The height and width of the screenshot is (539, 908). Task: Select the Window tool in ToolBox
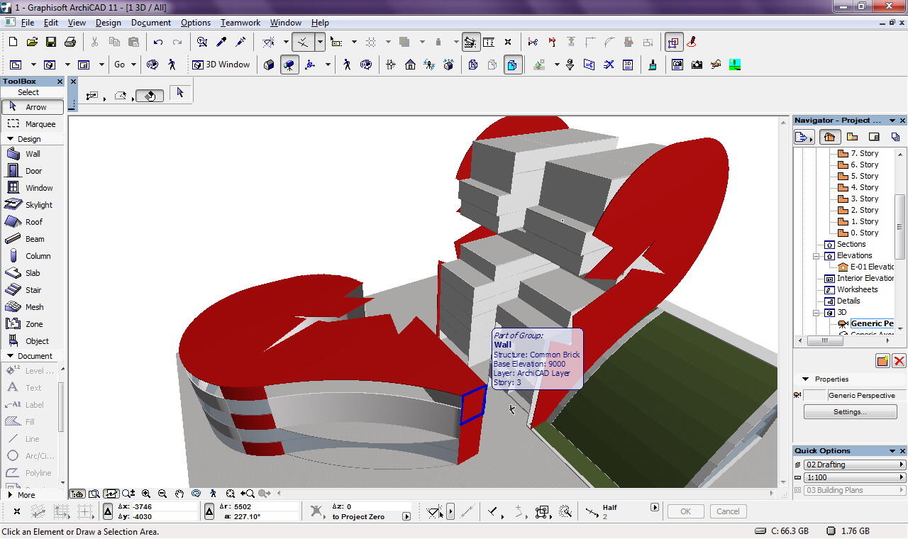pos(33,188)
